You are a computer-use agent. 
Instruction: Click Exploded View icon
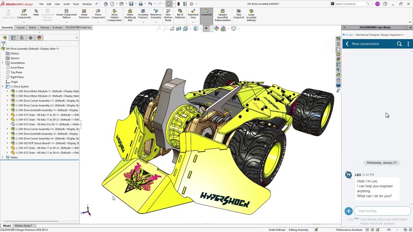[x=193, y=14]
